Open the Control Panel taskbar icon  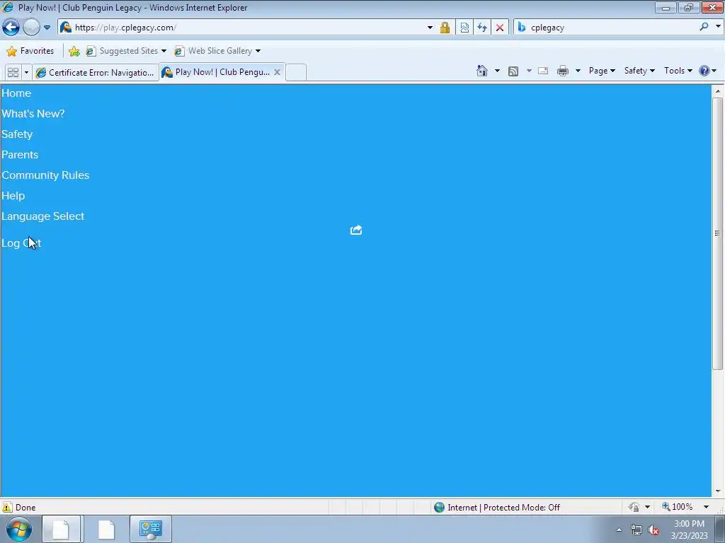(x=151, y=529)
